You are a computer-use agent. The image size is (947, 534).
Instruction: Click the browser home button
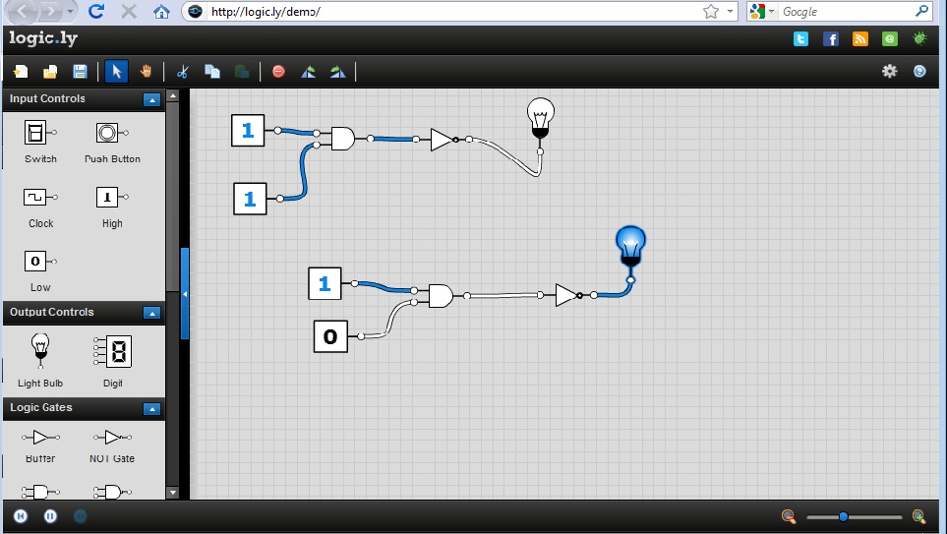pos(161,12)
